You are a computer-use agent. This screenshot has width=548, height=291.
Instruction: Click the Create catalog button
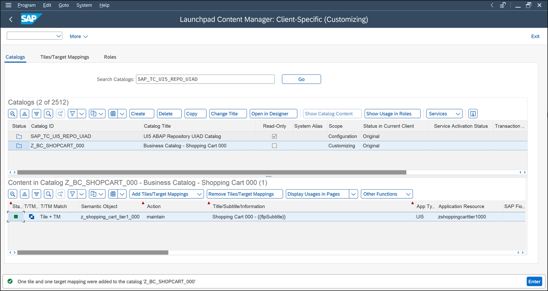click(142, 114)
